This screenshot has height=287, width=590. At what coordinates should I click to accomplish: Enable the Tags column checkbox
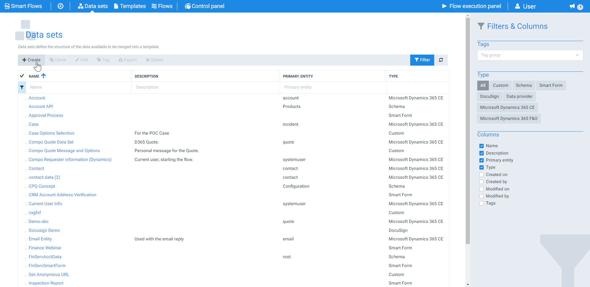click(482, 203)
